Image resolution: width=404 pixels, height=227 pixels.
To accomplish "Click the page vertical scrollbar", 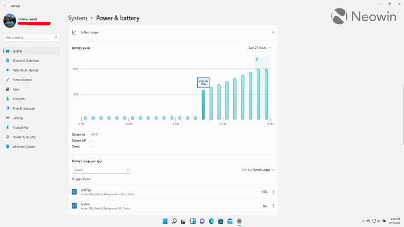I will (x=403, y=116).
